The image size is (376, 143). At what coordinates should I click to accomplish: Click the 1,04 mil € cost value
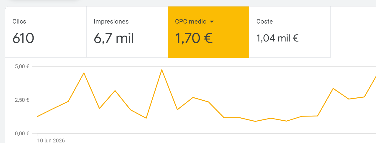pyautogui.click(x=278, y=38)
